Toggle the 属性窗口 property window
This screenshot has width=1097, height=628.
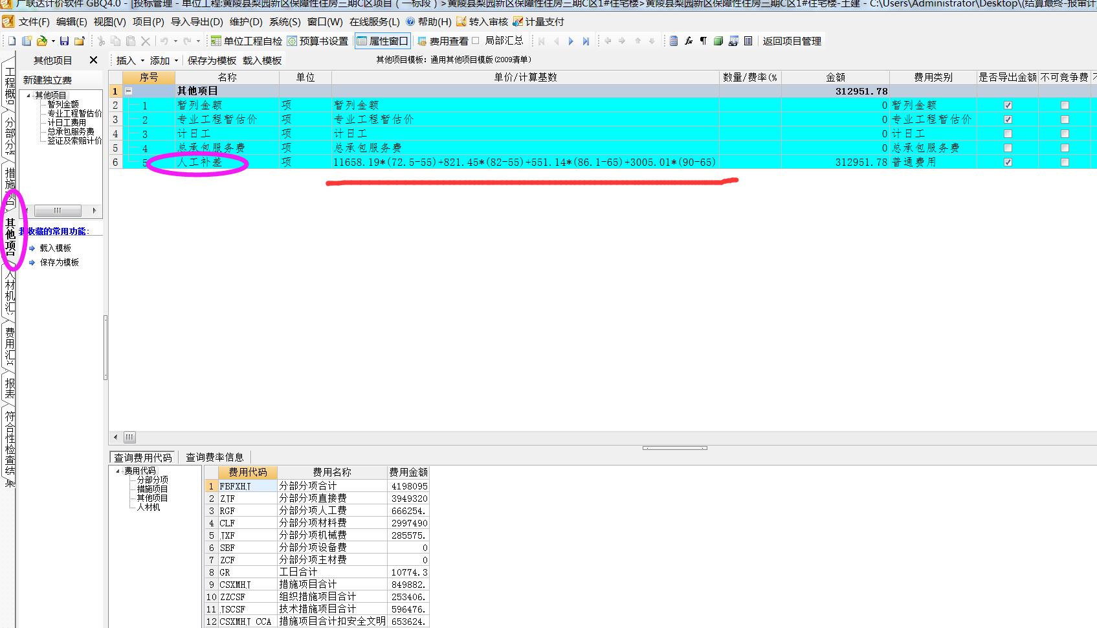(382, 41)
